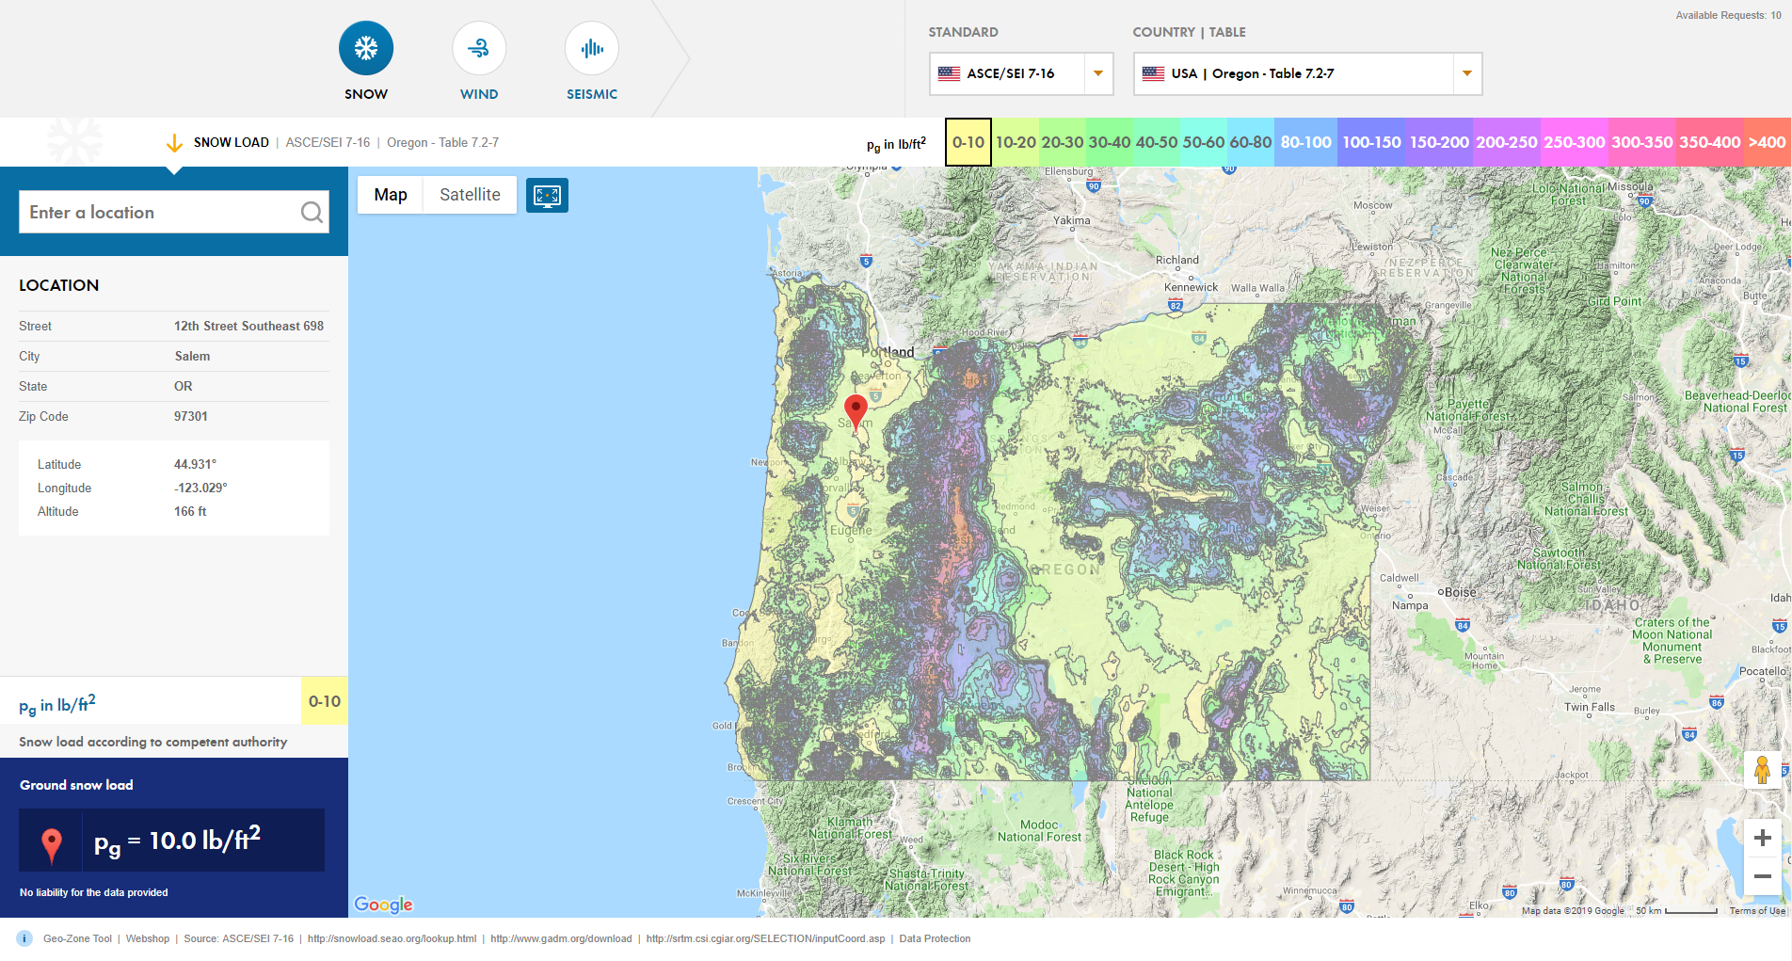
Task: Open the Country Table dropdown arrow
Action: coord(1466,73)
